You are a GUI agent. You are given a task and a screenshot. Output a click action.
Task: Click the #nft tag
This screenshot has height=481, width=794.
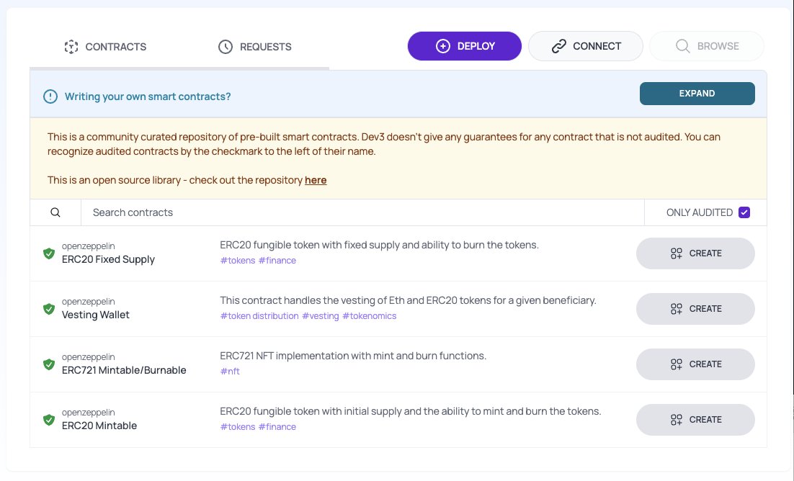[230, 371]
